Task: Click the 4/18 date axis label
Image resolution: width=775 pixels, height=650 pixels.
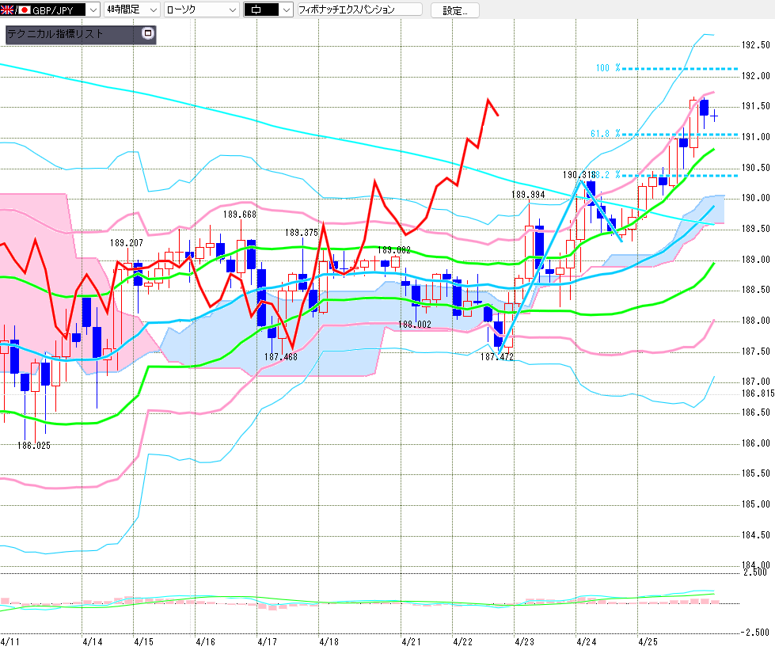Action: click(329, 641)
